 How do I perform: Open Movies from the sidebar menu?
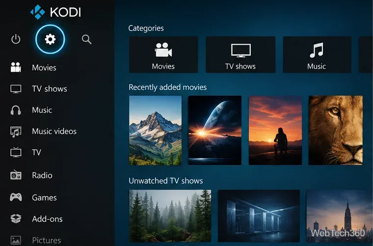44,68
